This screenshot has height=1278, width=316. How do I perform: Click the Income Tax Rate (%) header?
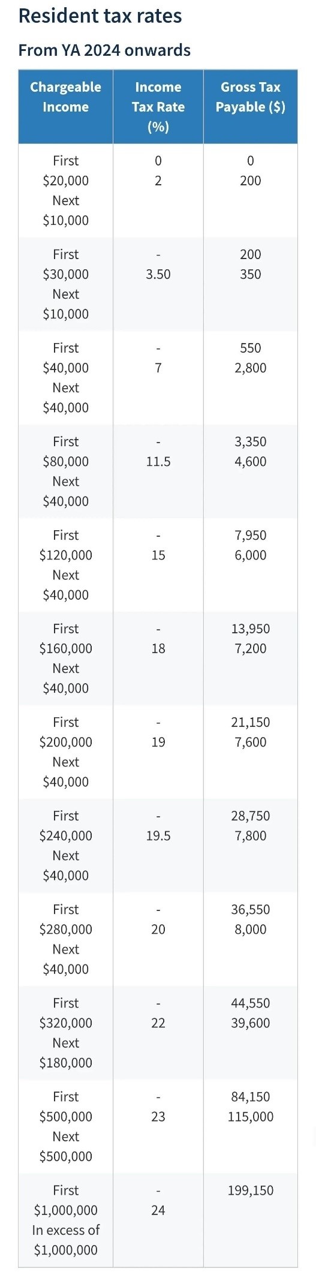pos(158,107)
